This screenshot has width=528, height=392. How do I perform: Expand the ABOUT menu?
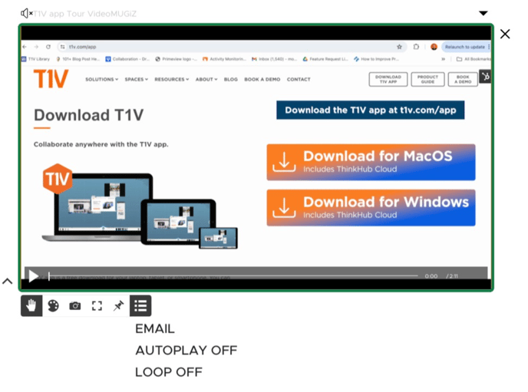pyautogui.click(x=206, y=80)
